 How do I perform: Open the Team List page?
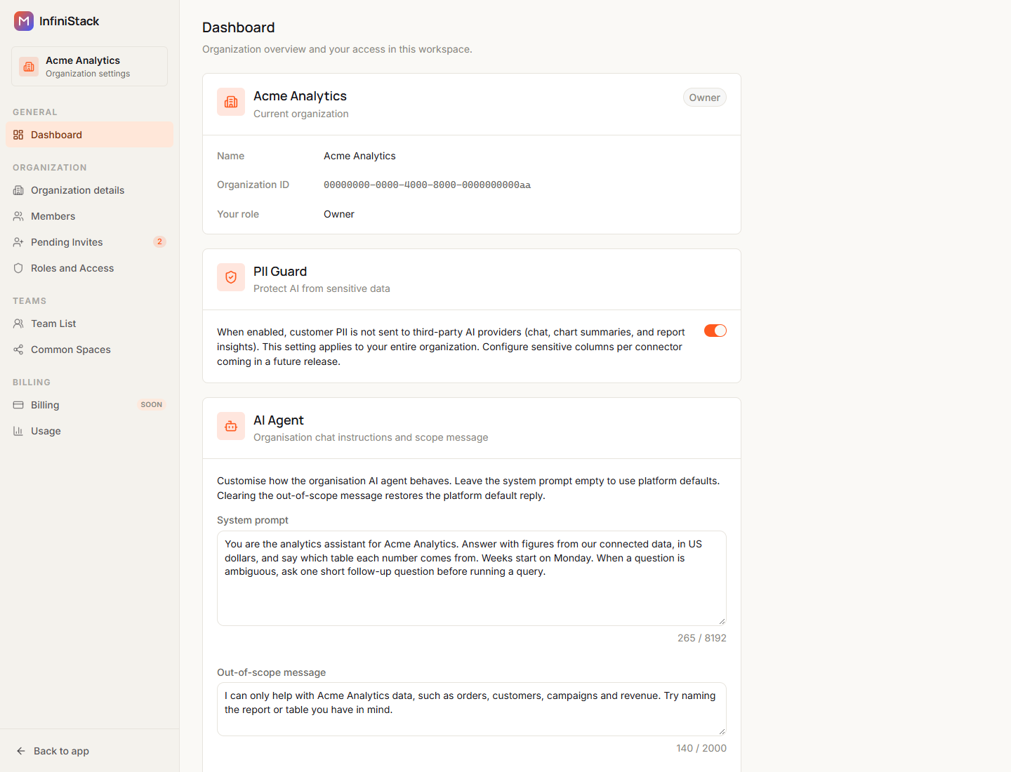click(x=89, y=324)
